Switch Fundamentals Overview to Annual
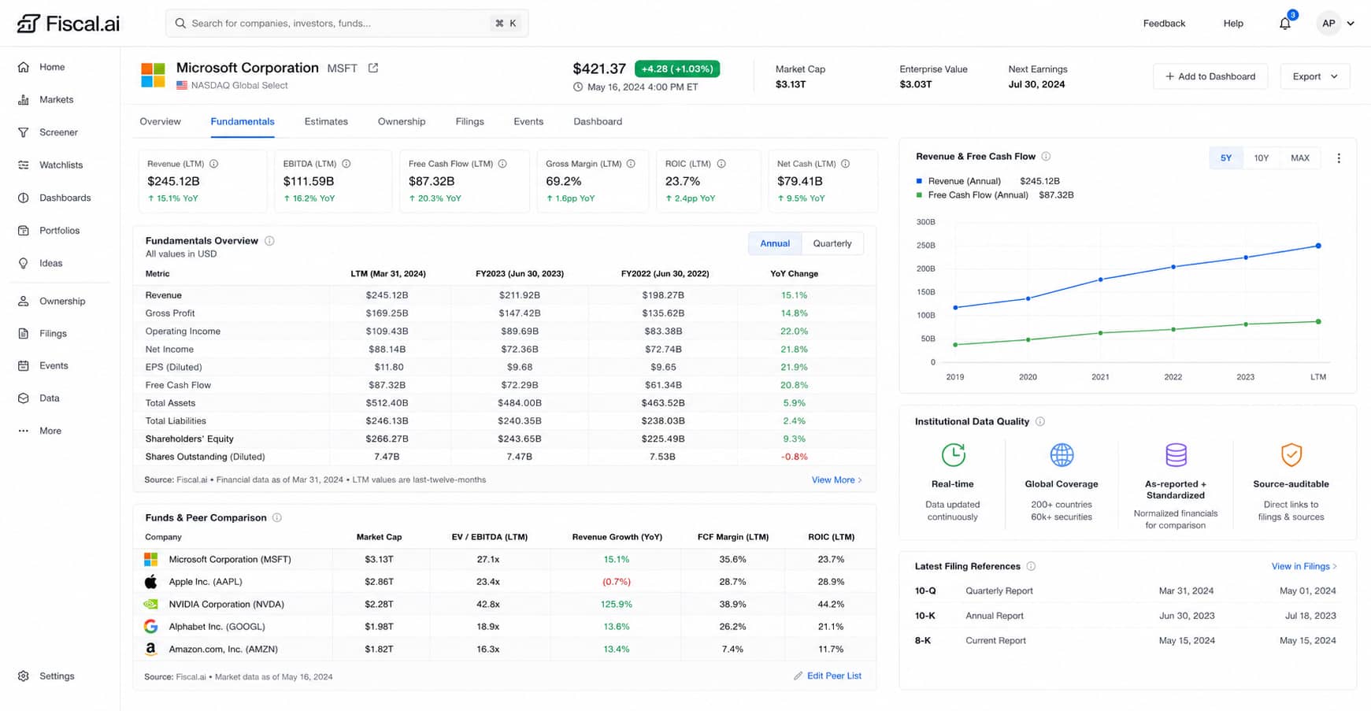The image size is (1371, 711). click(775, 243)
